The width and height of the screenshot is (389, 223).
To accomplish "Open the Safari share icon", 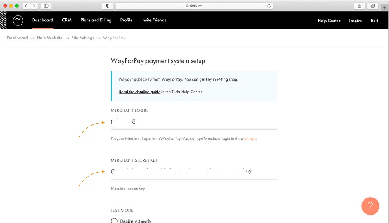I will [360, 6].
